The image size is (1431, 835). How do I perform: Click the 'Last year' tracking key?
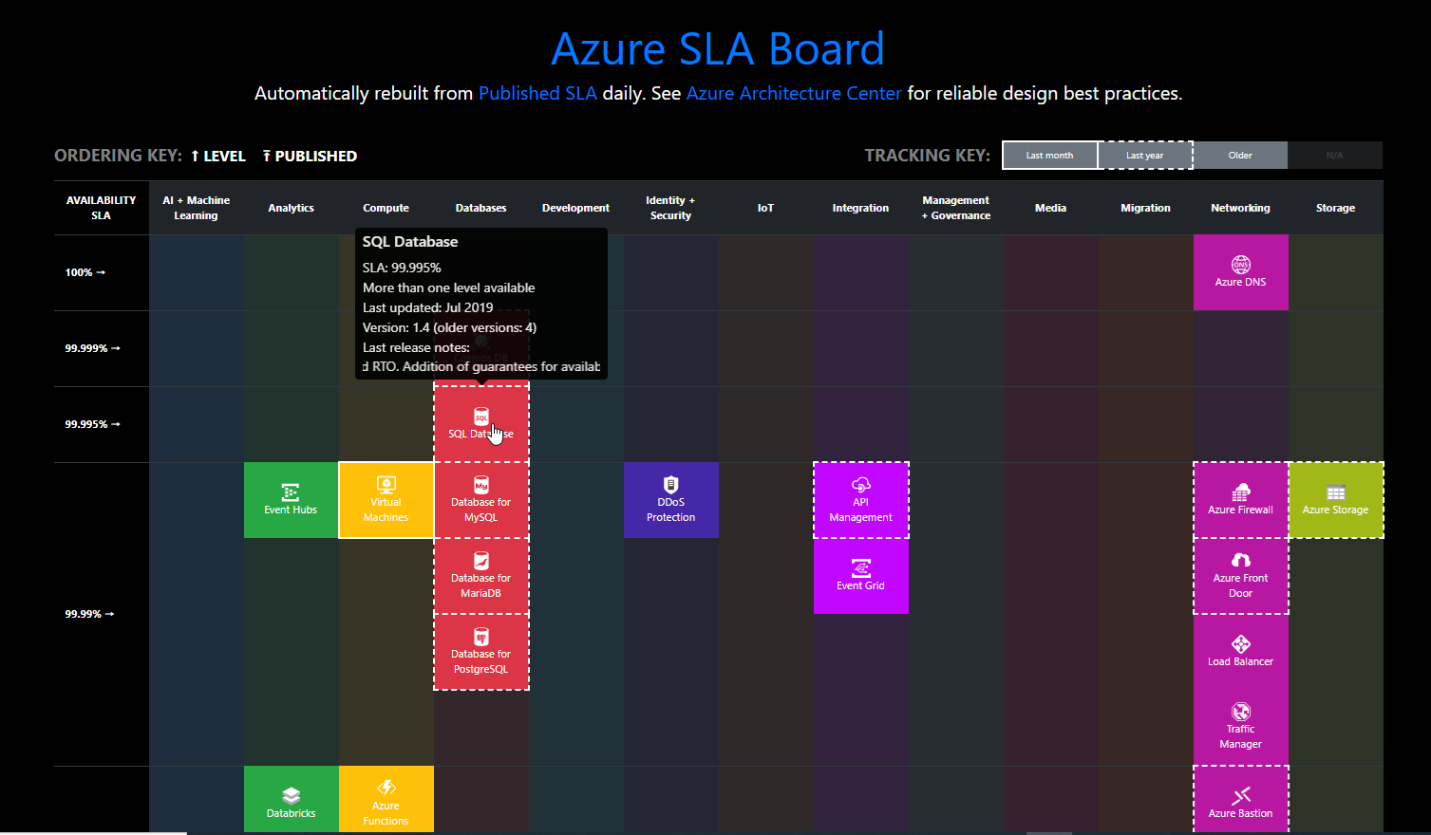click(x=1145, y=156)
